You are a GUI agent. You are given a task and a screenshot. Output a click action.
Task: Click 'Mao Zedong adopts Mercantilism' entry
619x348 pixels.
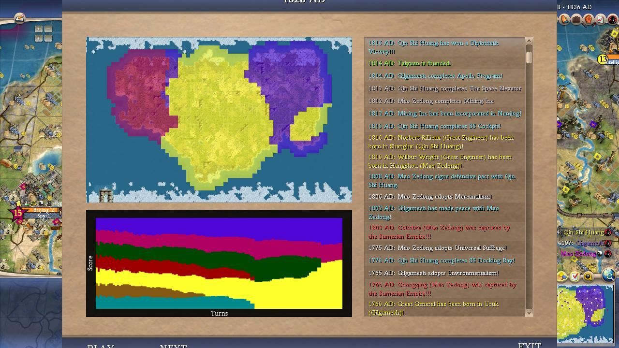click(x=445, y=197)
